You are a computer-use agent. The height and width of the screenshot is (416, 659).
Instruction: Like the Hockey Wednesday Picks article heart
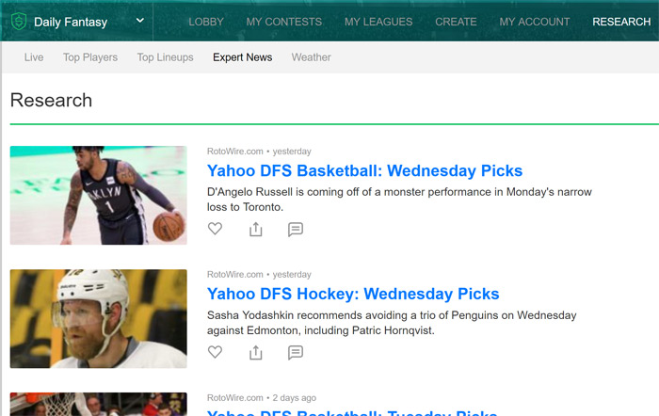click(215, 352)
